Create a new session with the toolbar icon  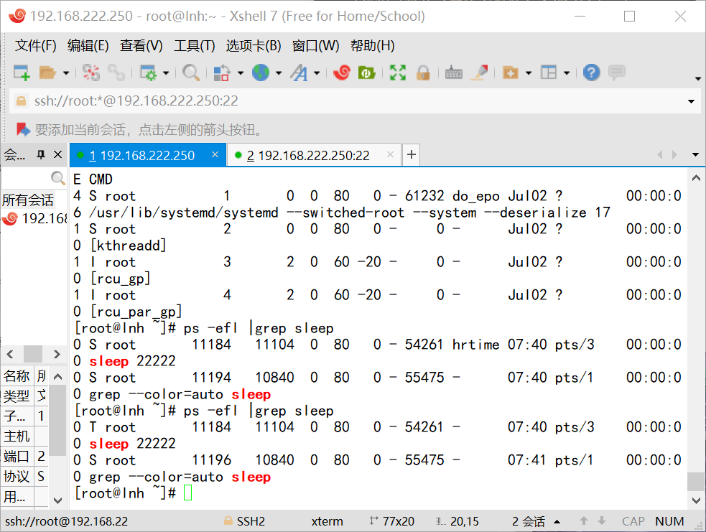(22, 73)
